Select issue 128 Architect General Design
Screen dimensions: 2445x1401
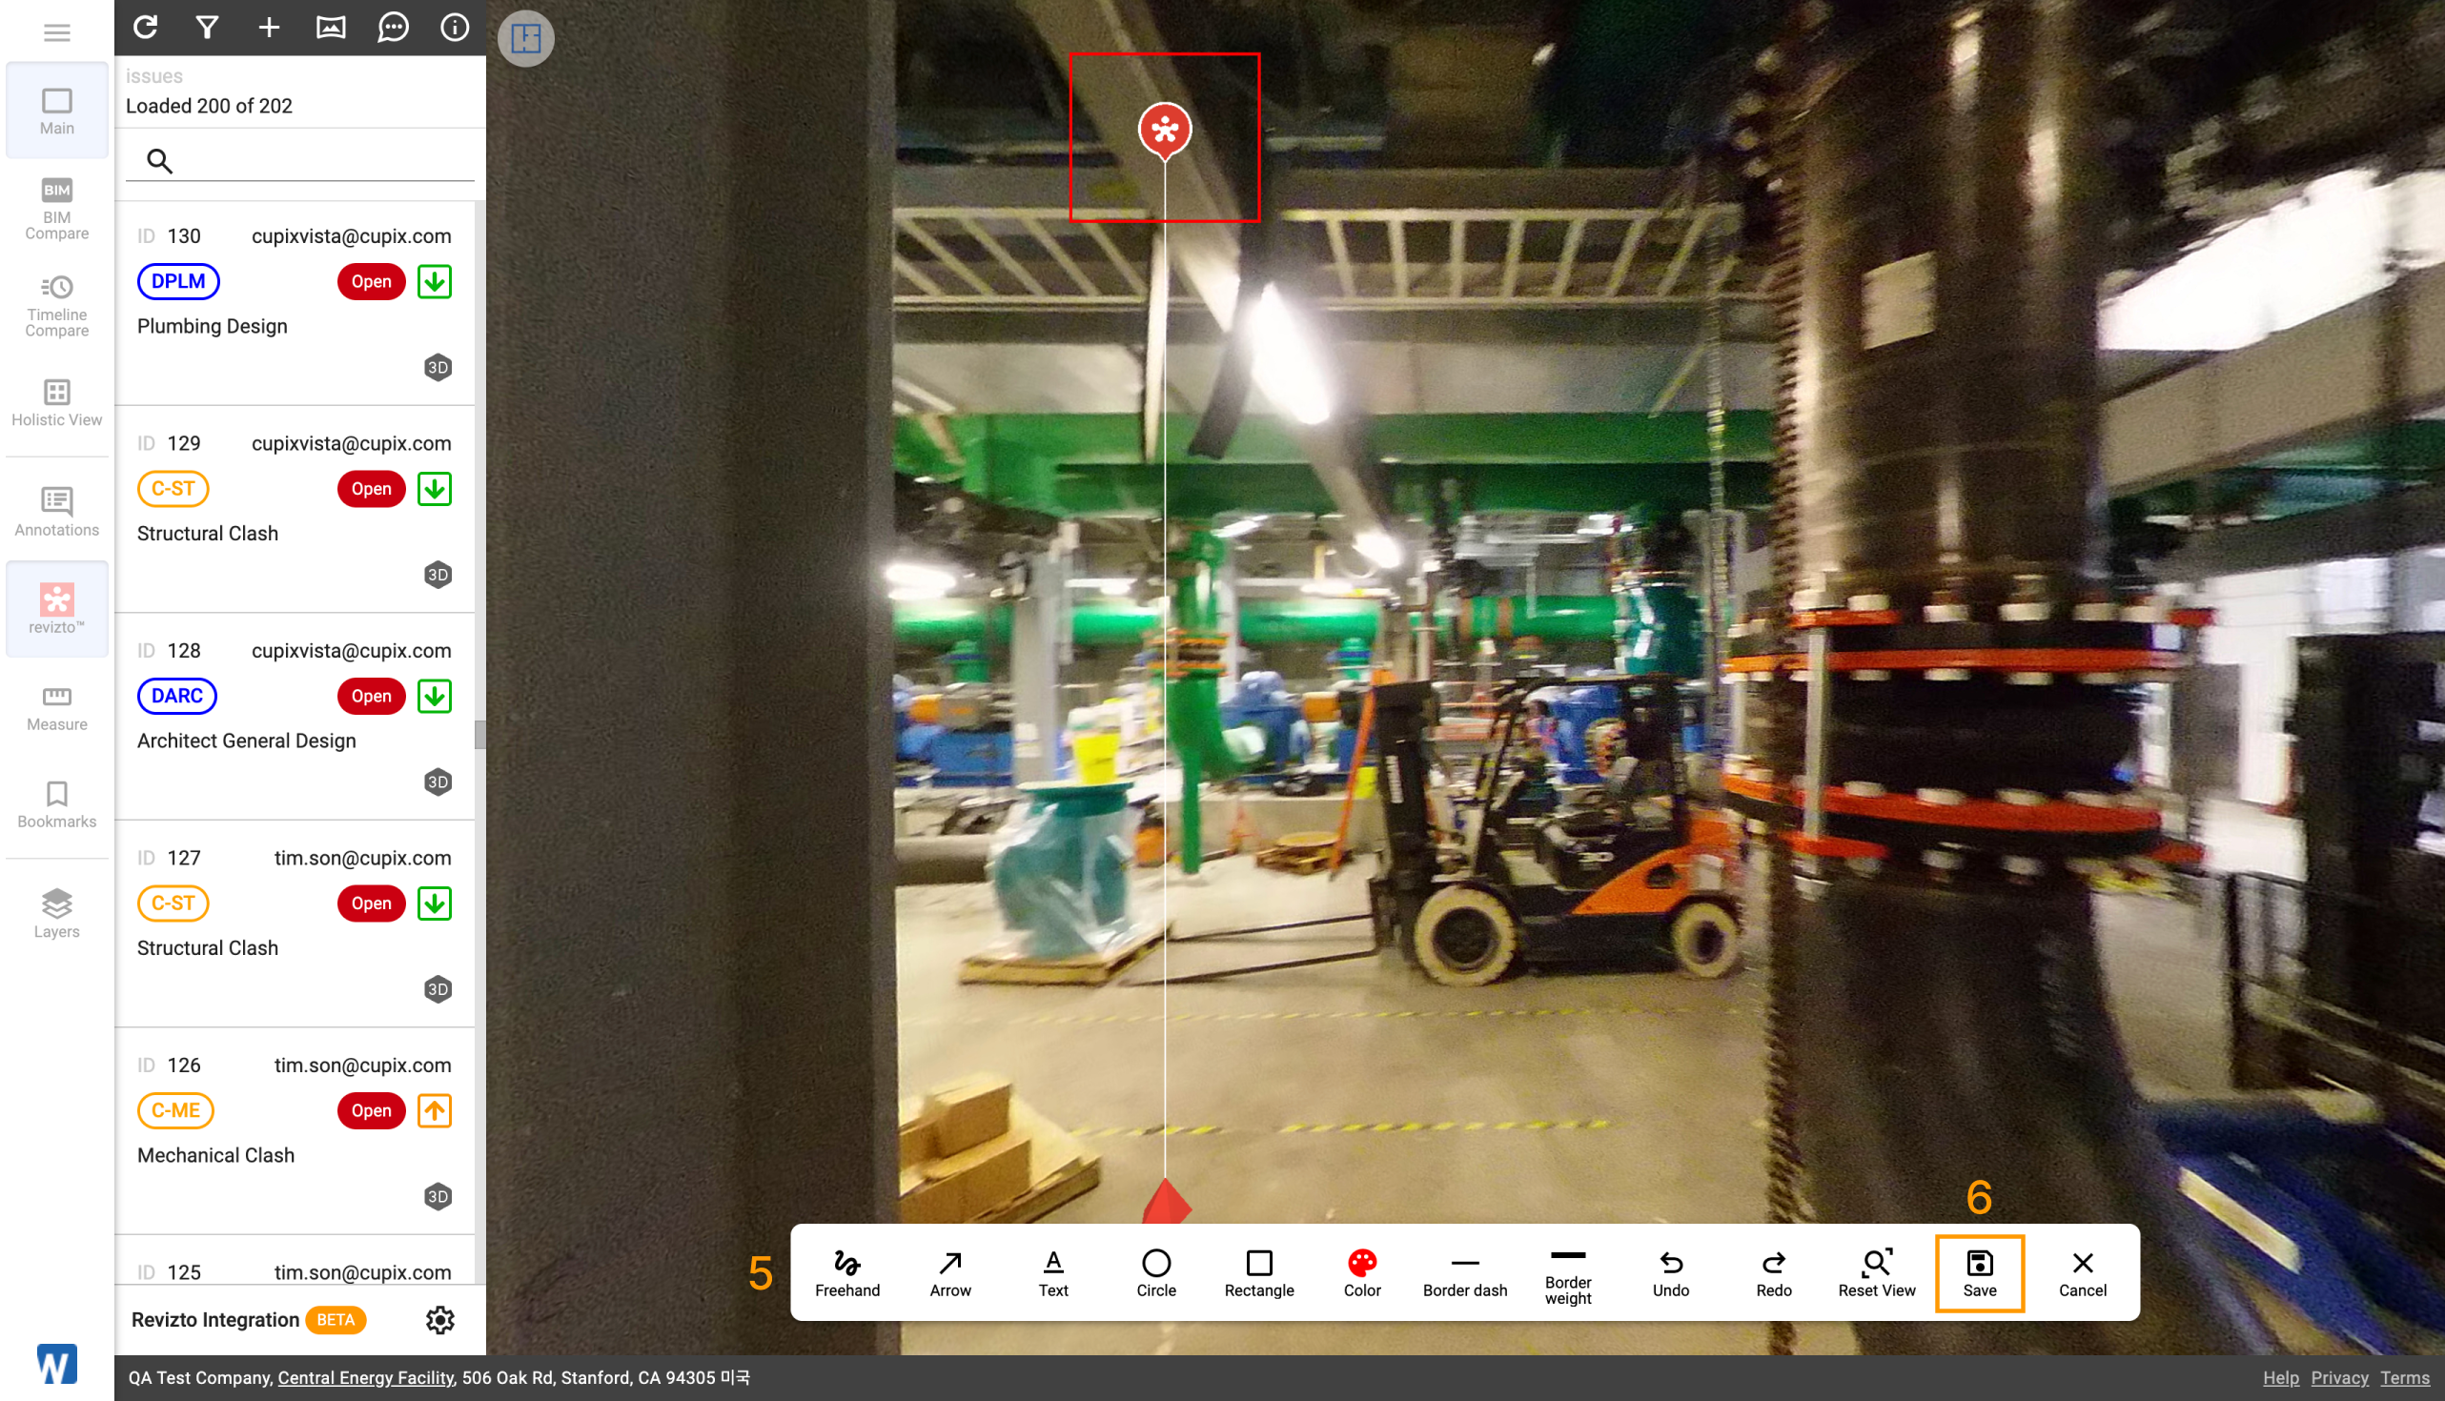pos(295,717)
